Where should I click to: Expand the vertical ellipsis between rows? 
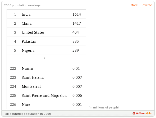[x=44, y=59]
